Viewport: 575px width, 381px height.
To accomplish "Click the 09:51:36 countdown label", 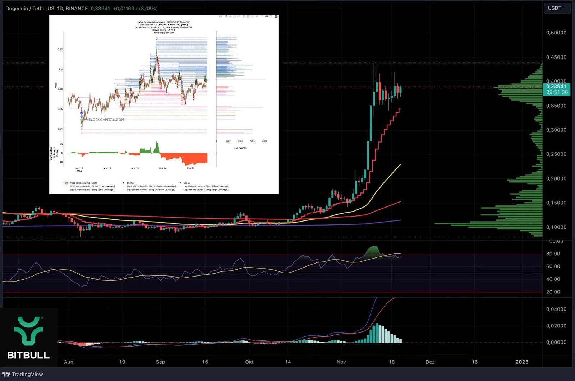I will point(557,92).
